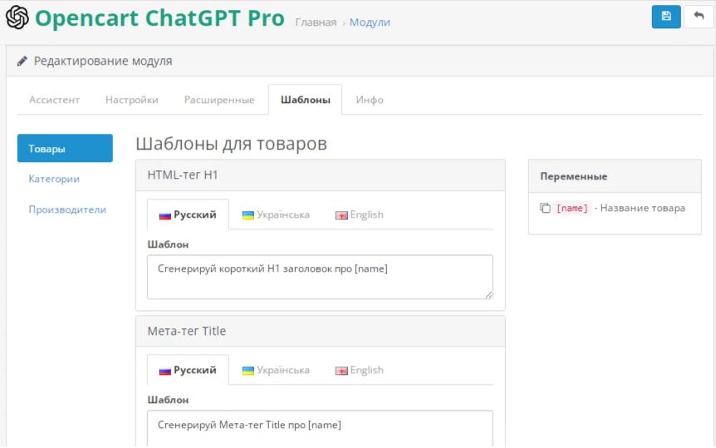Screen dimensions: 716x448
Task: Click the Название товара description text
Action: (642, 208)
